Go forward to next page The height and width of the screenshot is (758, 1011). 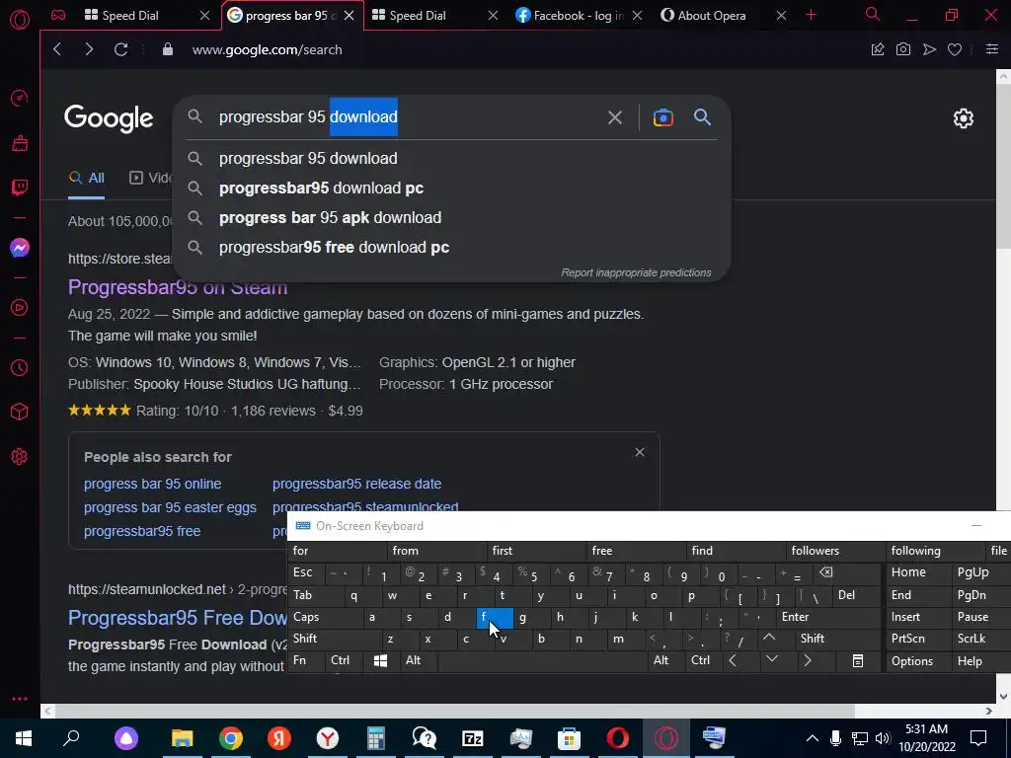[89, 49]
